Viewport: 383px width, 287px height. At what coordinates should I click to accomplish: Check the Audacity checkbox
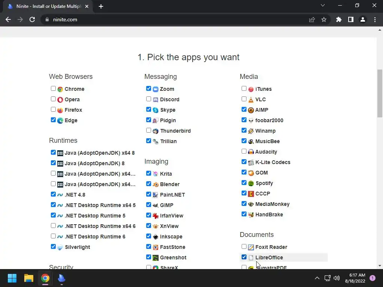click(x=244, y=151)
